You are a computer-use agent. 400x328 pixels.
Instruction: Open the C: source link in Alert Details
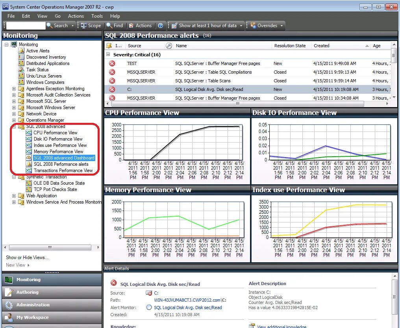[156, 293]
